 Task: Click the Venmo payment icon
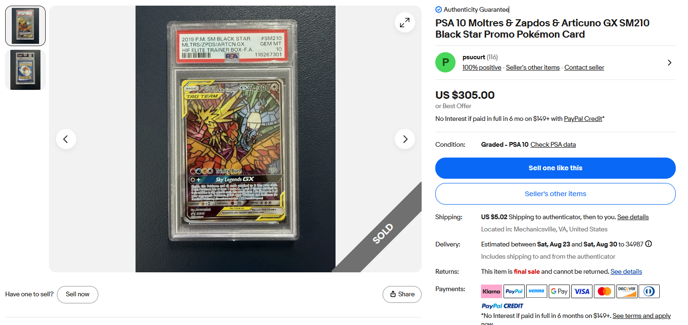tap(536, 292)
